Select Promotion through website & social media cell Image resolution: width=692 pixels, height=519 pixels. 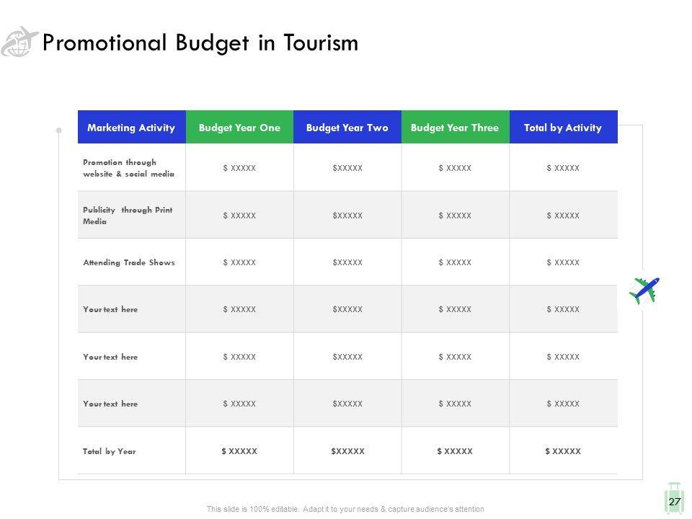(129, 168)
